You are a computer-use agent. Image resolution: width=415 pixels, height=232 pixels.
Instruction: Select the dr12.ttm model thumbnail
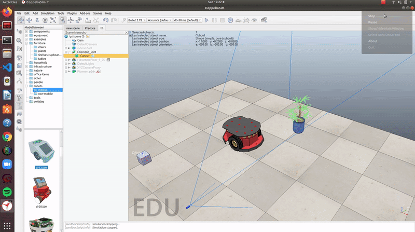pos(41,151)
